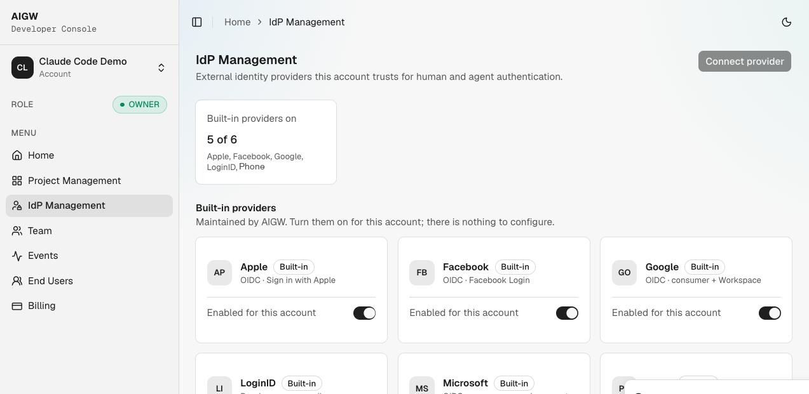809x394 pixels.
Task: Disable Apple for this account
Action: click(364, 313)
